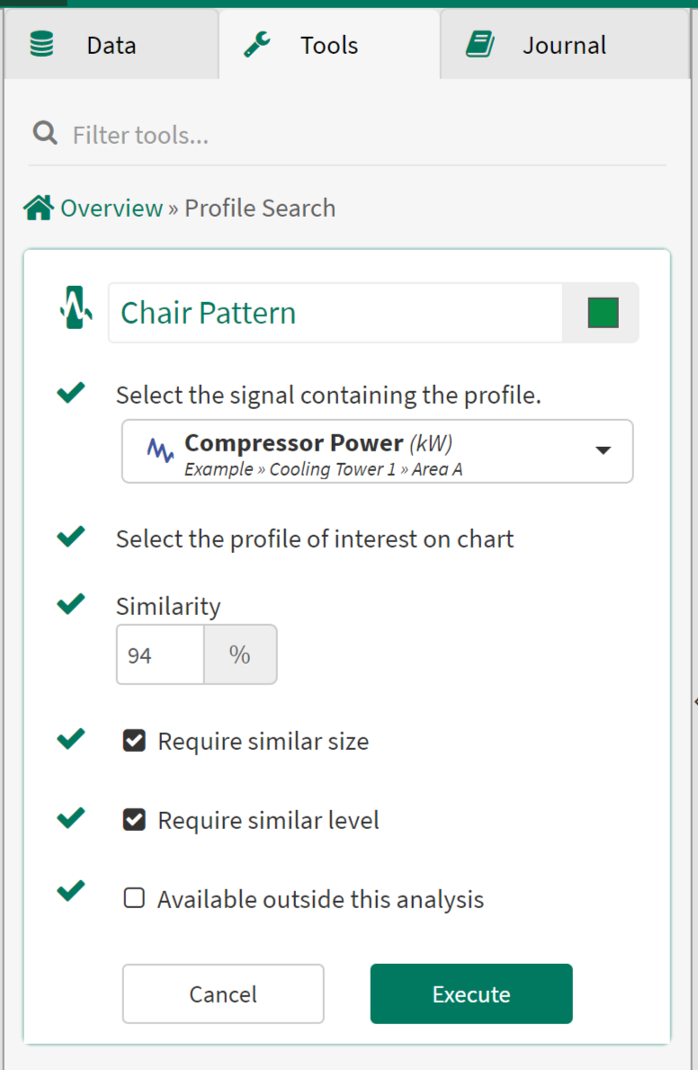Open the green color swatch picker
The image size is (698, 1070).
coord(603,313)
